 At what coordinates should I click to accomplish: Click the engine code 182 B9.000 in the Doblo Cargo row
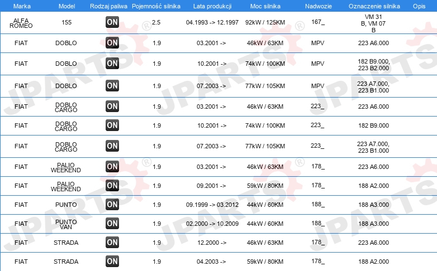[x=373, y=125]
